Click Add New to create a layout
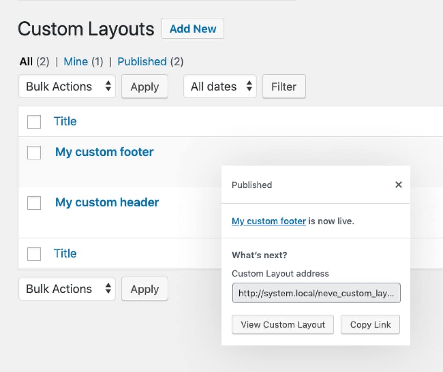The width and height of the screenshot is (443, 372). point(193,29)
